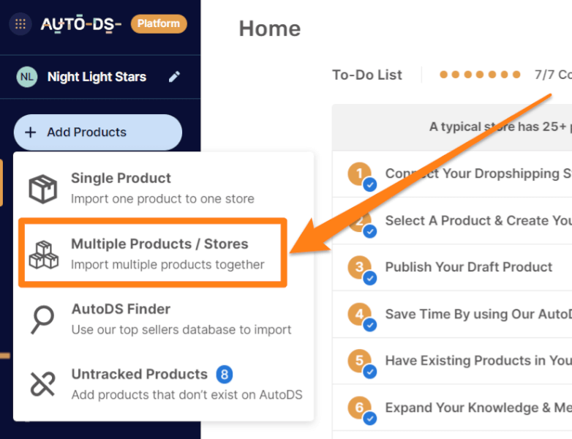Choose Multiple Products / Stores option

[x=167, y=253]
